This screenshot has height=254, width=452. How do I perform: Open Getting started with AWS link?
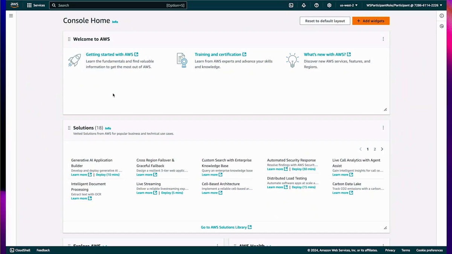tap(112, 55)
